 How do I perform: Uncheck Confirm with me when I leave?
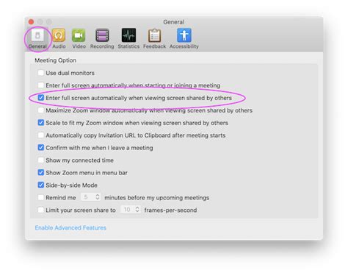pyautogui.click(x=41, y=148)
